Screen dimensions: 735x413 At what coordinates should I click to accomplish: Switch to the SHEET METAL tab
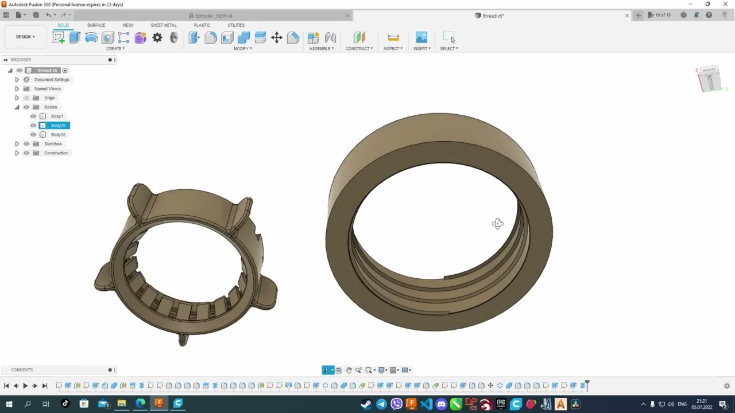click(164, 25)
